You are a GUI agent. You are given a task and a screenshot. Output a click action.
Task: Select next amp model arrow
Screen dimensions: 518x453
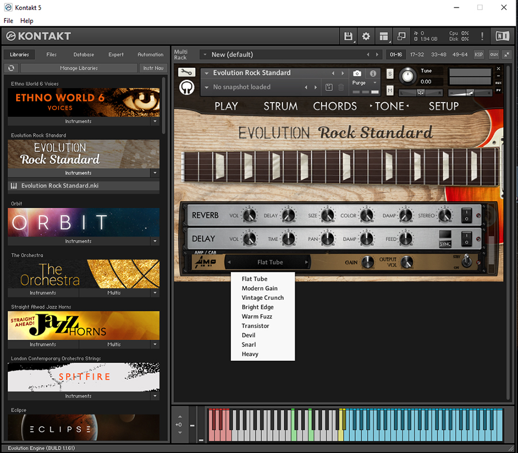pos(307,262)
